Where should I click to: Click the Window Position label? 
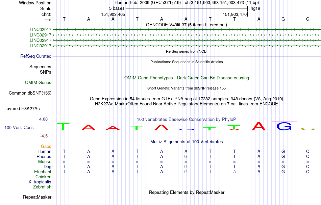35,3
